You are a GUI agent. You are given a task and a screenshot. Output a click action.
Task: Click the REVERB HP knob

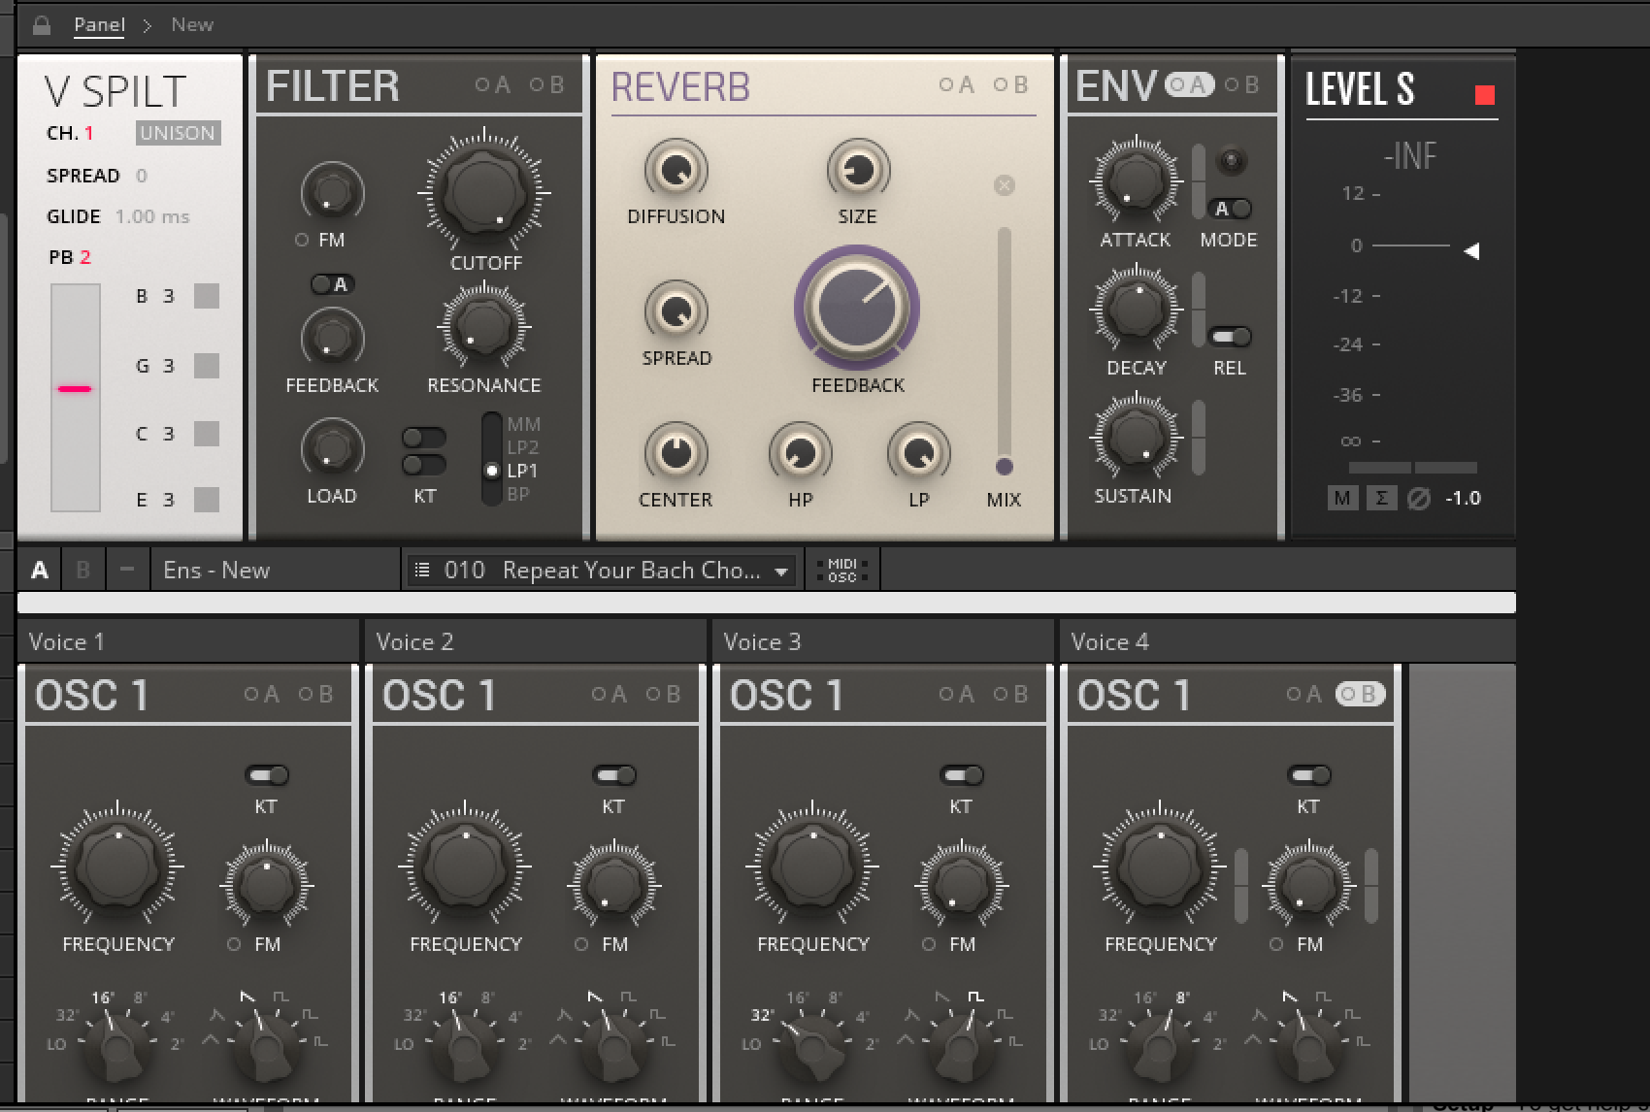point(800,452)
